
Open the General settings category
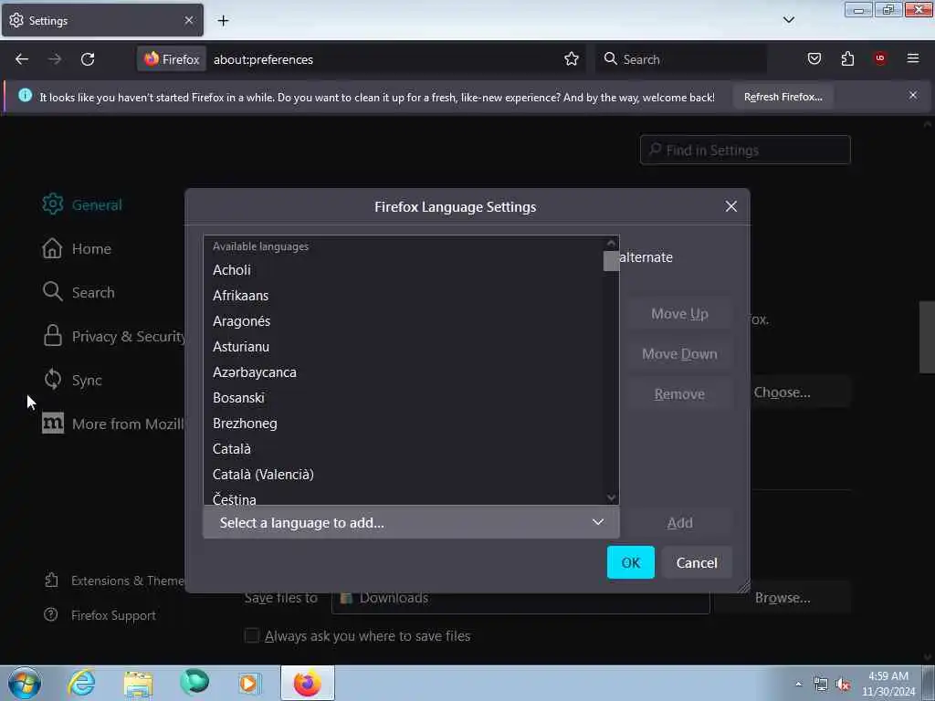click(x=81, y=204)
